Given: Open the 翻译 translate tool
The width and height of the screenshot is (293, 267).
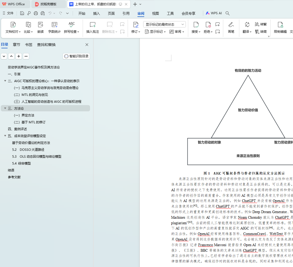Looking at the screenshot, I should click(247, 27).
